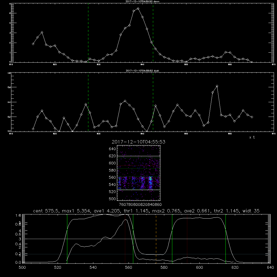
Task: Click the green vertical line near 585
Action: coord(172,238)
